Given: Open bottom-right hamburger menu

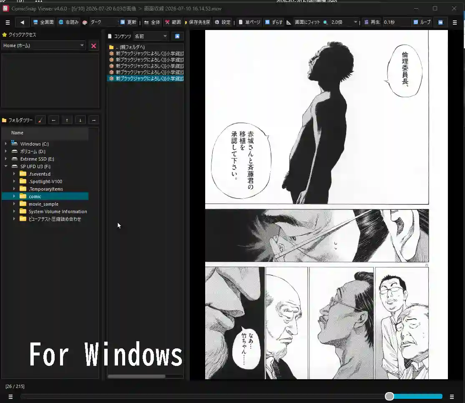Looking at the screenshot, I should tap(452, 397).
